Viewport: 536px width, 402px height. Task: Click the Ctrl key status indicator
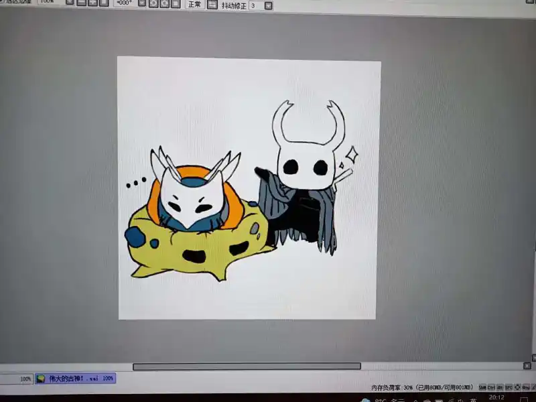tap(491, 387)
